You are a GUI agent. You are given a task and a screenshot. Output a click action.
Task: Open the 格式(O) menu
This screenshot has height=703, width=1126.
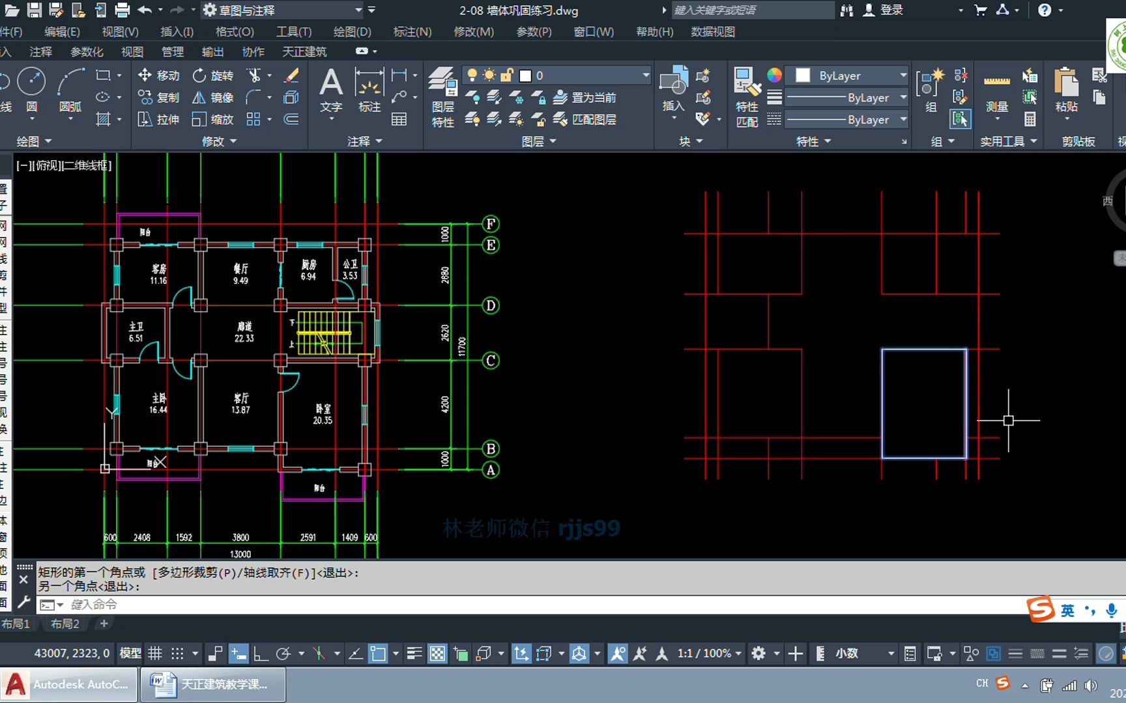pyautogui.click(x=235, y=31)
